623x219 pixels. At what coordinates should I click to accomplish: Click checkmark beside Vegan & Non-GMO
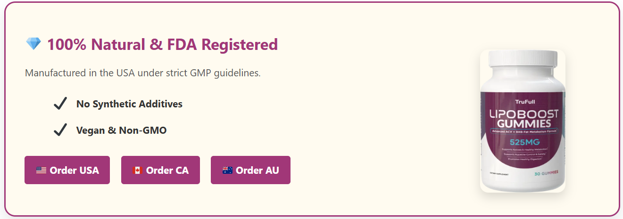click(x=60, y=130)
